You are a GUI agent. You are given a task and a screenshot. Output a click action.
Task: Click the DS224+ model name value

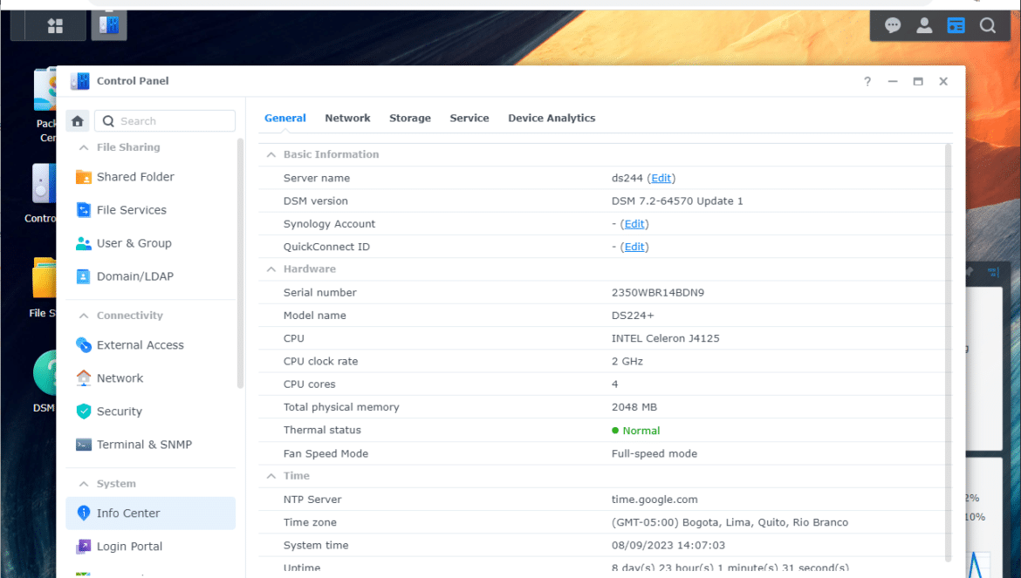(633, 316)
